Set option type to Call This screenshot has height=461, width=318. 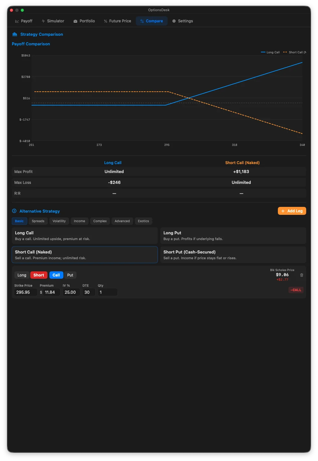point(56,275)
